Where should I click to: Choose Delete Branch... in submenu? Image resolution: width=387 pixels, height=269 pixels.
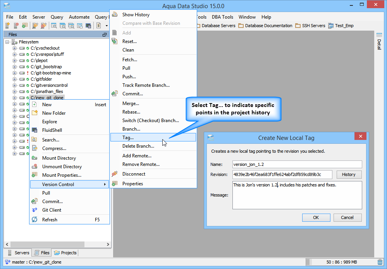153,146
